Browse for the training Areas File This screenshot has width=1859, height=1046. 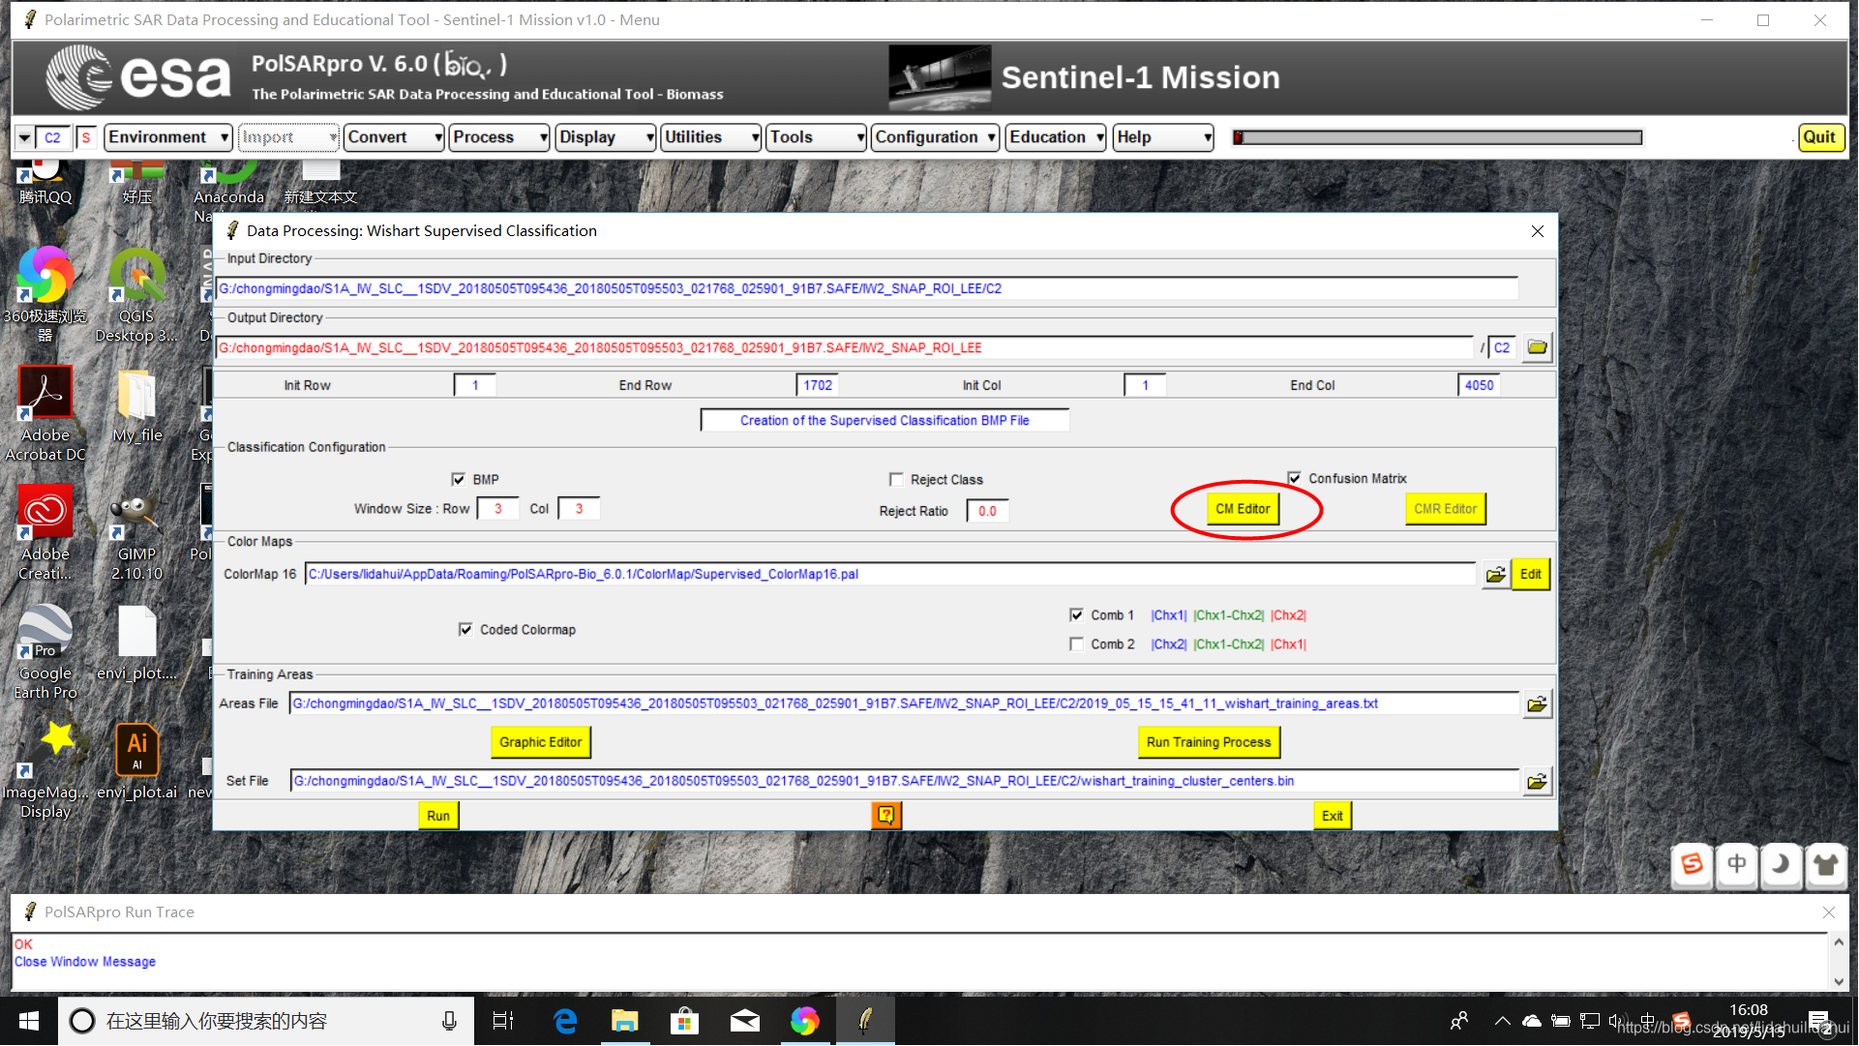[1537, 704]
